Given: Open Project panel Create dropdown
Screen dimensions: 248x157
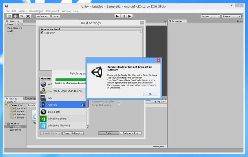Looking at the screenshot, I should [x=11, y=102].
